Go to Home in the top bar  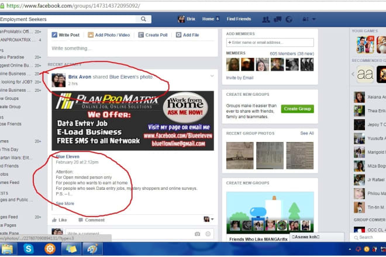coord(208,19)
